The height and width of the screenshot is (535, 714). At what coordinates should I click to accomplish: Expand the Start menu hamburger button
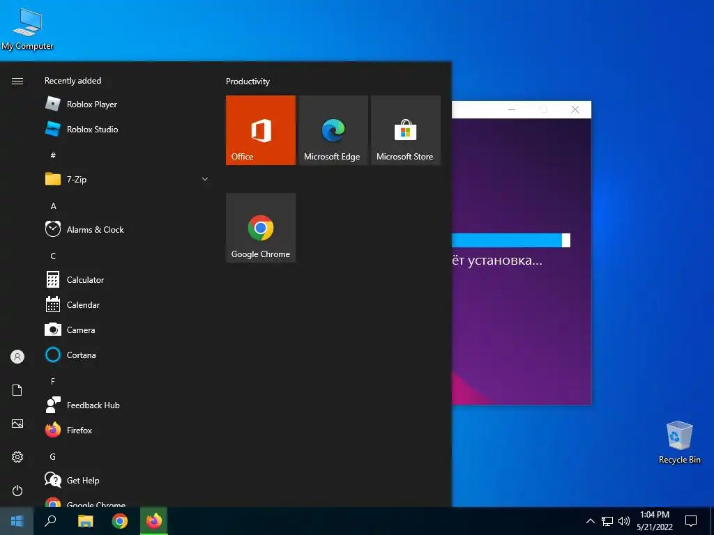[17, 81]
